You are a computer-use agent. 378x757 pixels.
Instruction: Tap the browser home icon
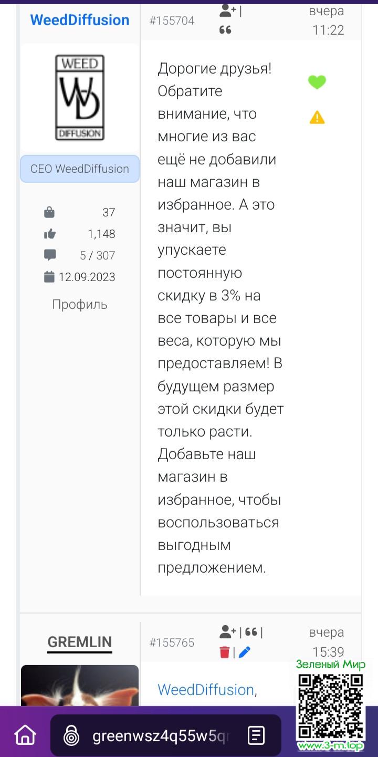pyautogui.click(x=25, y=735)
